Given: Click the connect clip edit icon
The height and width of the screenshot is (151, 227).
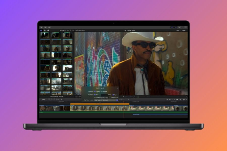Looking at the screenshot, I should click(x=49, y=99).
